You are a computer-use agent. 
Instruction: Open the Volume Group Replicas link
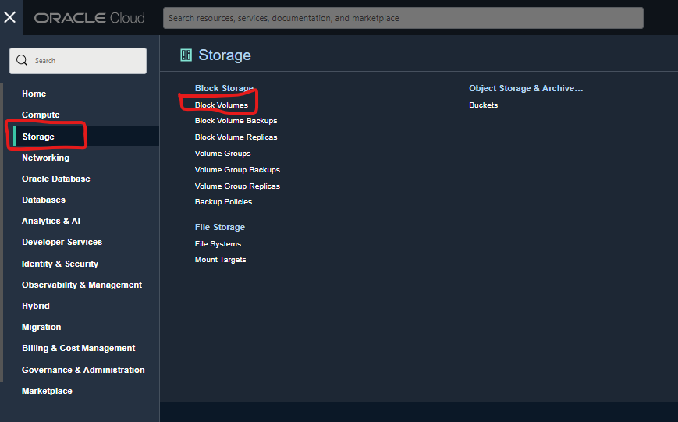(x=237, y=186)
